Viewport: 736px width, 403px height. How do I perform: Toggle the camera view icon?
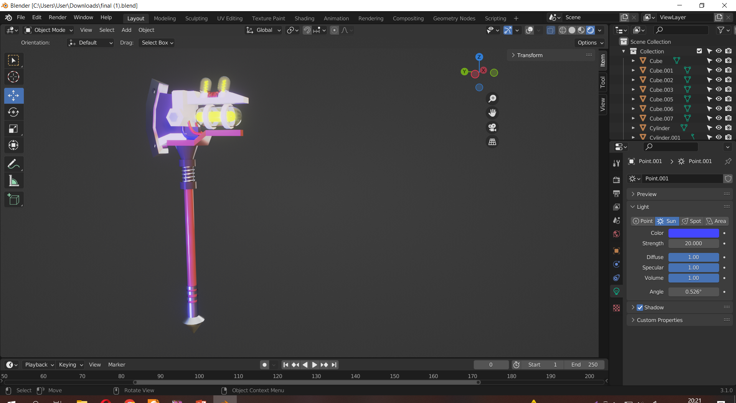point(492,127)
